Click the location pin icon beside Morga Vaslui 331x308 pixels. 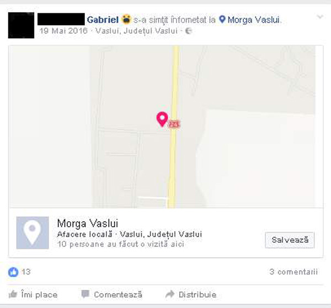tap(222, 19)
